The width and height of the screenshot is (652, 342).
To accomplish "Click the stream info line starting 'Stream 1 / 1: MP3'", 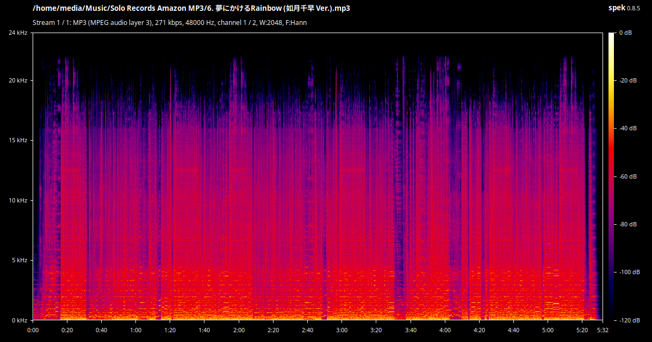I will coord(170,22).
